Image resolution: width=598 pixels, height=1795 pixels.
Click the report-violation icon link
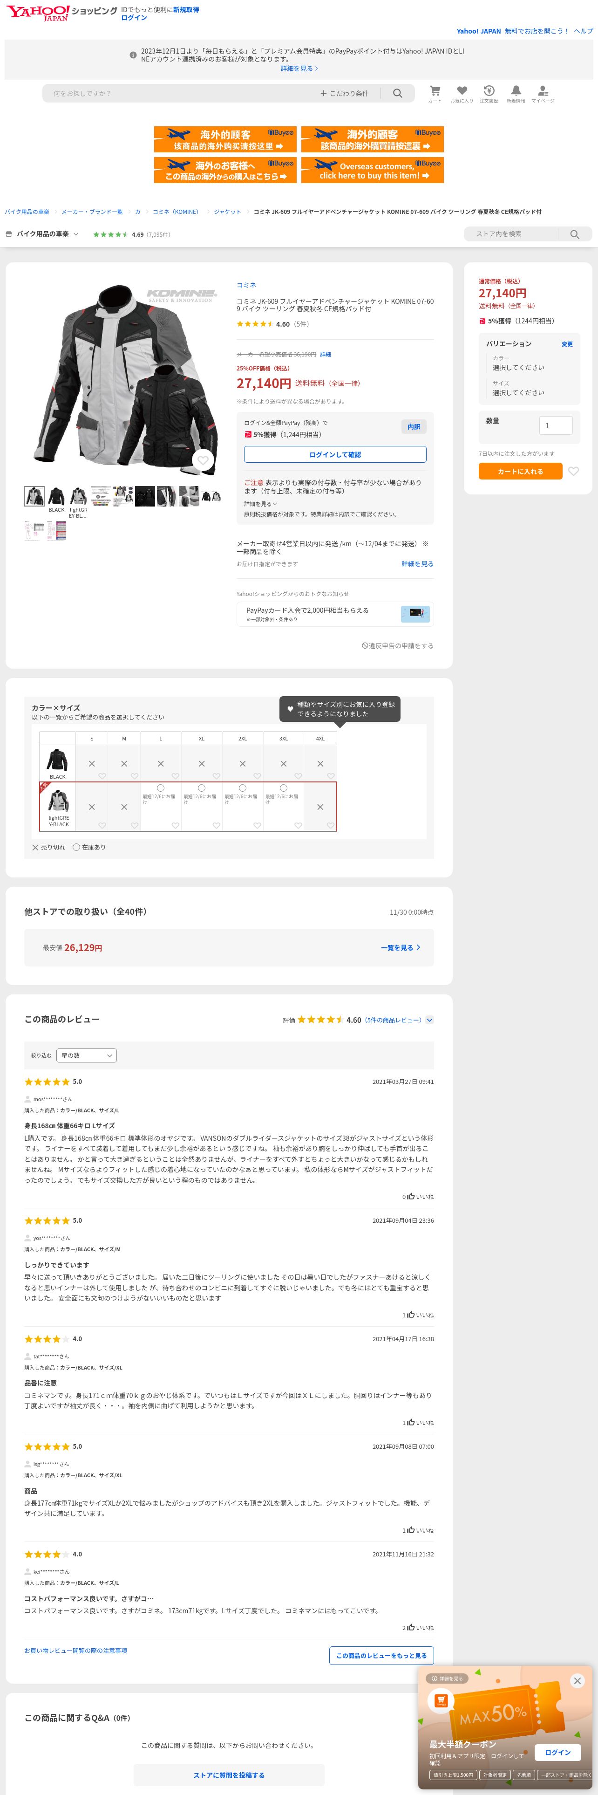pos(365,646)
